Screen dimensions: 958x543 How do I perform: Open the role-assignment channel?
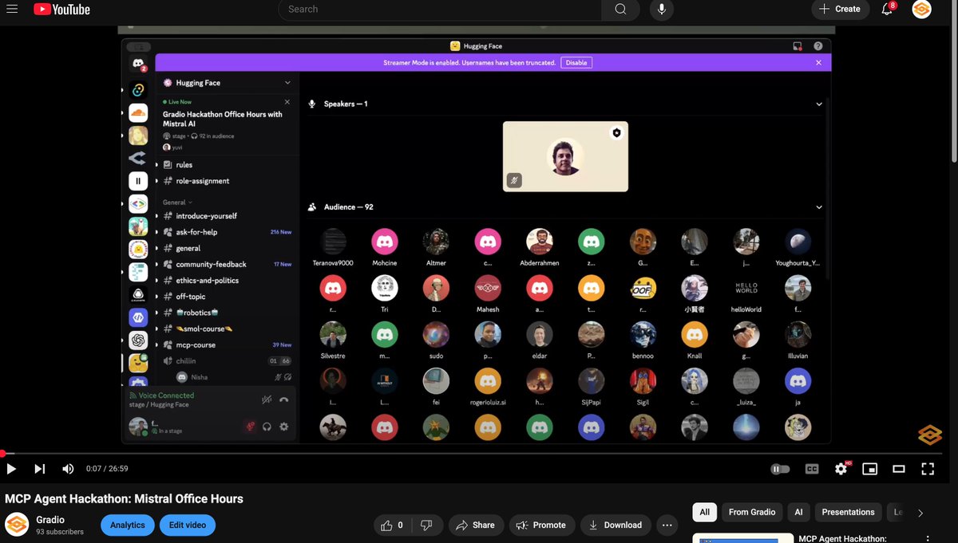point(227,181)
